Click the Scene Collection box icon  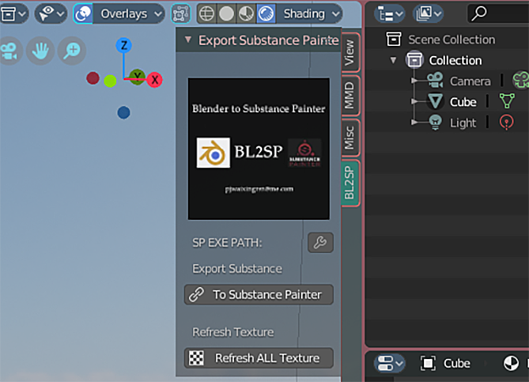coord(393,39)
